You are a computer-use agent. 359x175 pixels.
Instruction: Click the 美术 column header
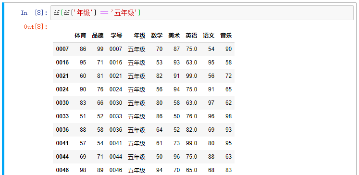174,36
